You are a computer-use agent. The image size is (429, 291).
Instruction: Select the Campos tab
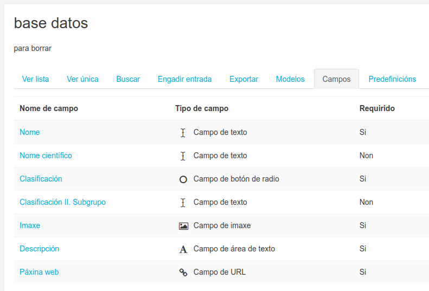(x=336, y=79)
